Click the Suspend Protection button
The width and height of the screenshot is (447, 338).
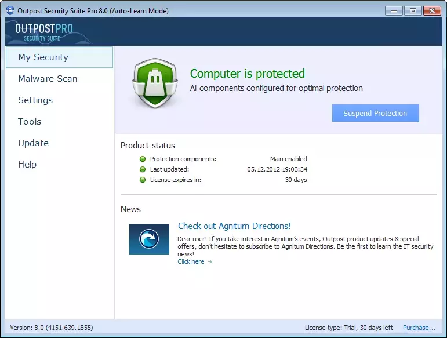tap(376, 113)
